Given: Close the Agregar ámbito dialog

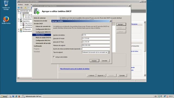Looking at the screenshot, I should [x=110, y=21].
